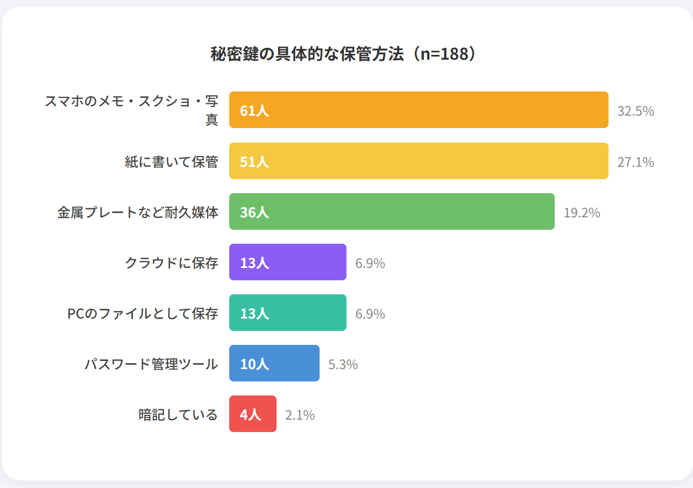Viewport: 693px width, 488px height.
Task: Click the 27.1% percentage label
Action: [635, 162]
